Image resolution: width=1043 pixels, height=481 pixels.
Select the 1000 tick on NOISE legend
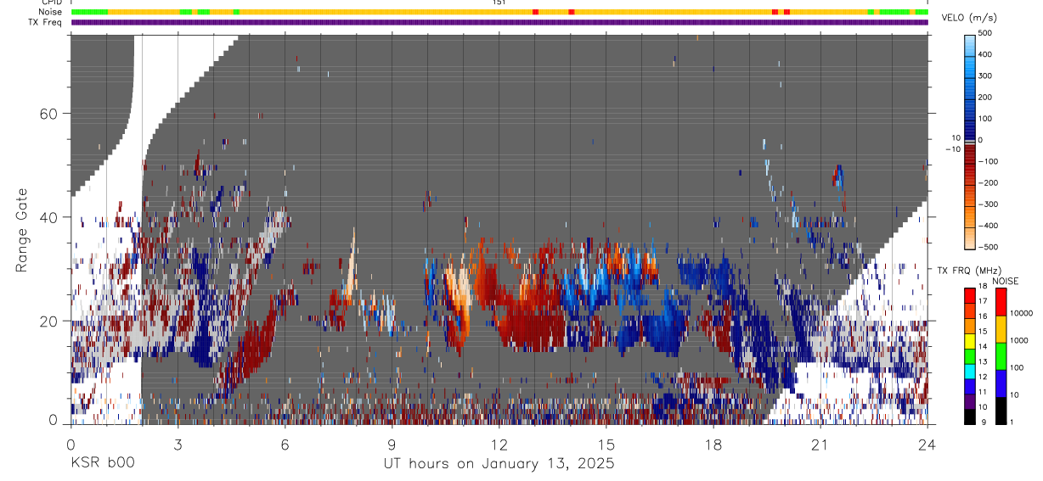(1019, 340)
